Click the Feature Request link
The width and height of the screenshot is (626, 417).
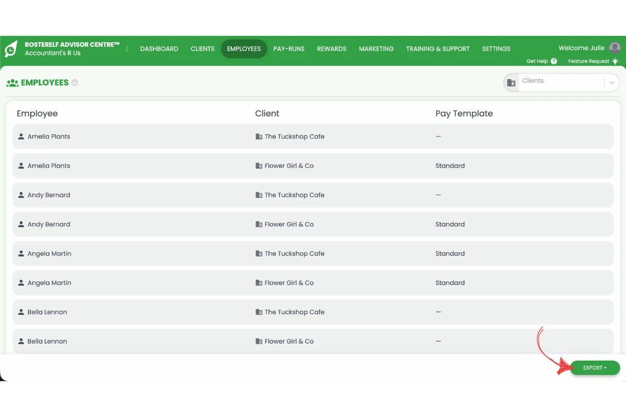[x=588, y=61]
